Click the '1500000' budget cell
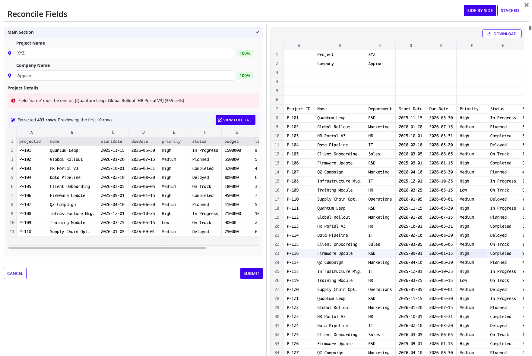 pyautogui.click(x=236, y=150)
